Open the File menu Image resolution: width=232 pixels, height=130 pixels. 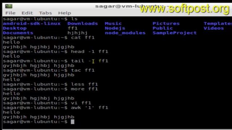click(x=11, y=13)
